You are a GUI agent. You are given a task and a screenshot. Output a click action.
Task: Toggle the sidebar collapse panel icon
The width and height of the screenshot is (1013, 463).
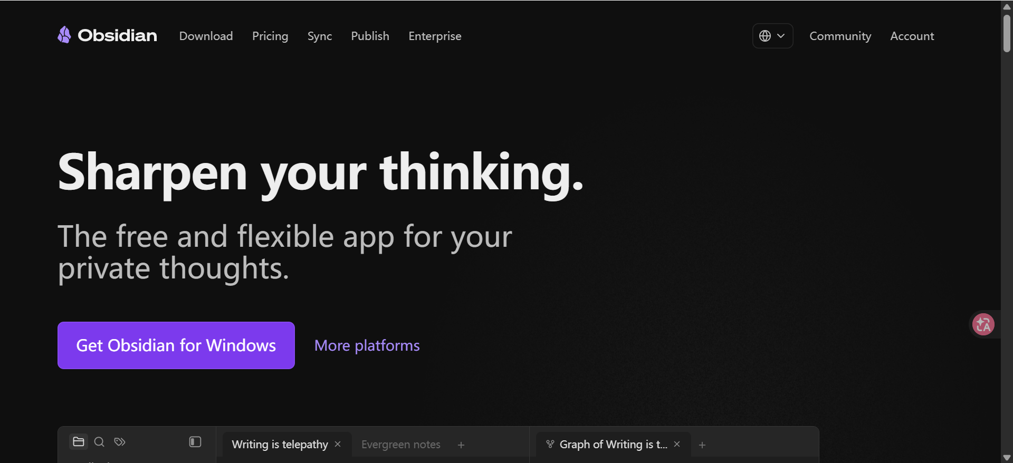point(195,442)
